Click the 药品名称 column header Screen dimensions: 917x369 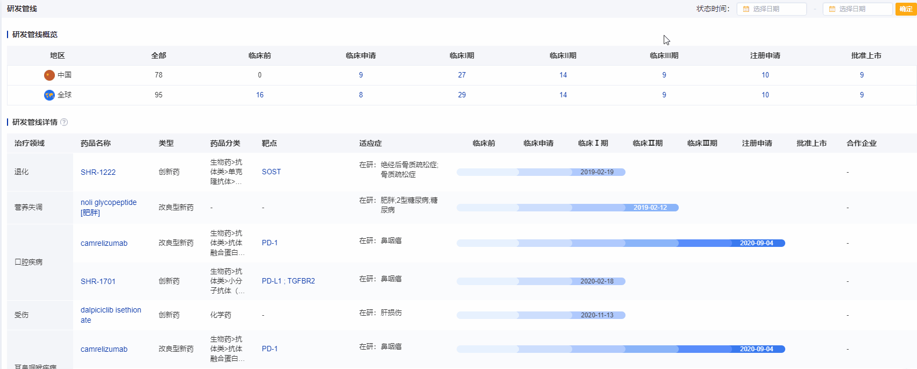[x=96, y=144]
